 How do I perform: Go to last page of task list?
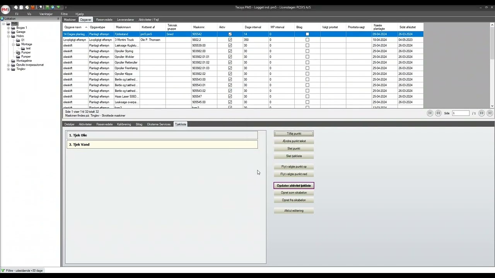tap(490, 113)
